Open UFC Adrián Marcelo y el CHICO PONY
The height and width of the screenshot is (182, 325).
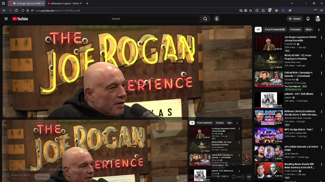pyautogui.click(x=301, y=148)
